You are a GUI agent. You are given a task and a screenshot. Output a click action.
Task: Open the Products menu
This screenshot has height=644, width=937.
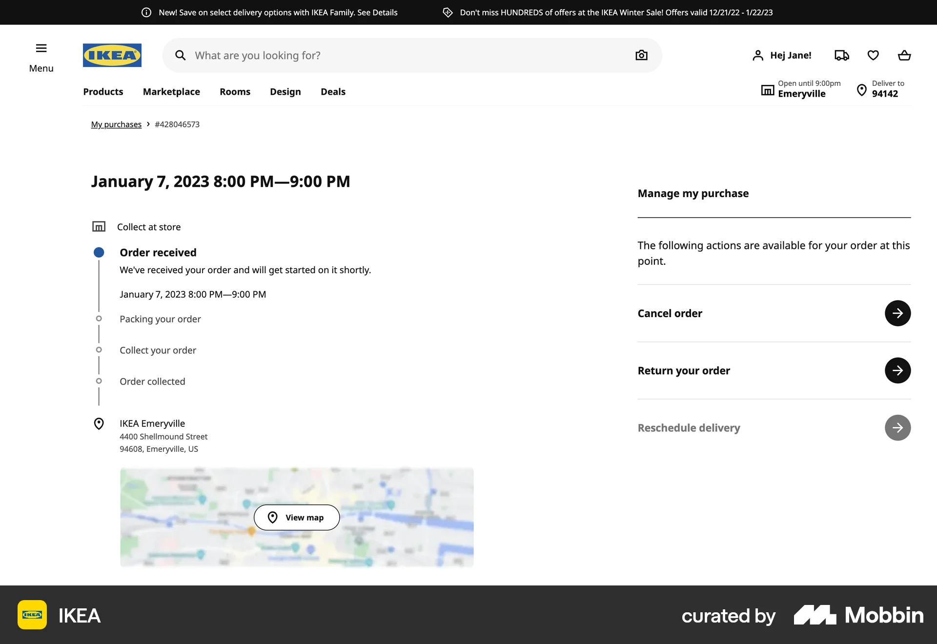pos(103,92)
